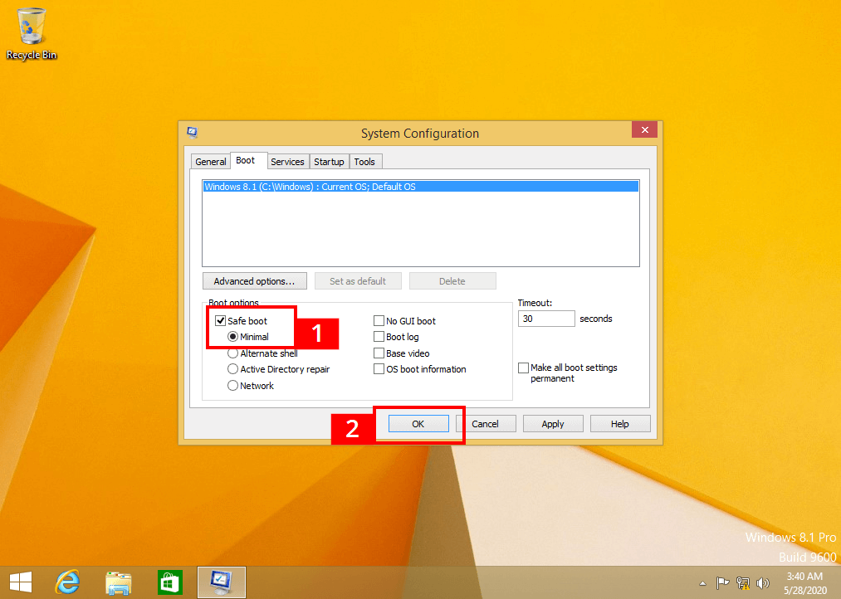This screenshot has width=841, height=599.
Task: Click the Cancel button
Action: 486,424
